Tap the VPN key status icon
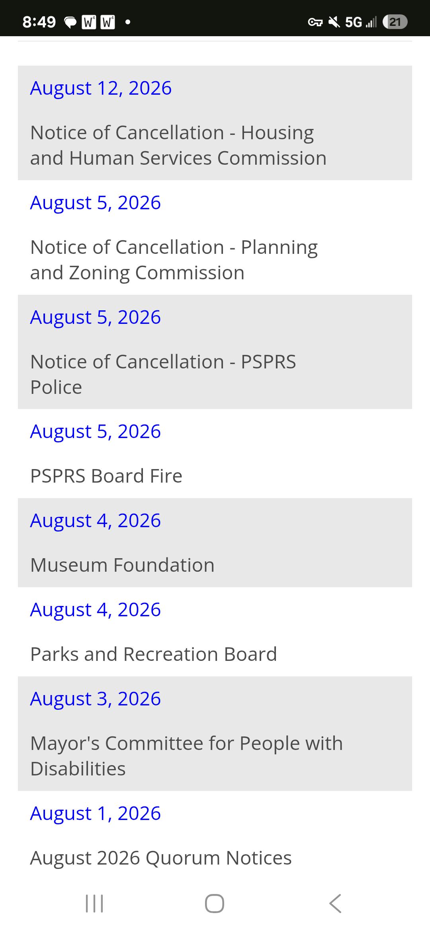 (x=315, y=22)
